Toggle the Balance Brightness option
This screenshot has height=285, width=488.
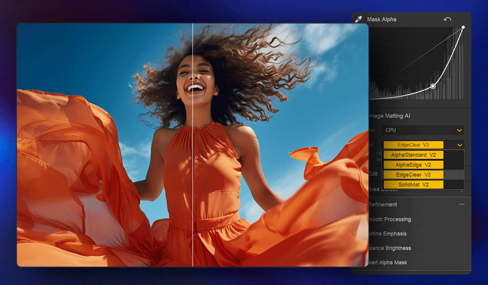coord(389,248)
